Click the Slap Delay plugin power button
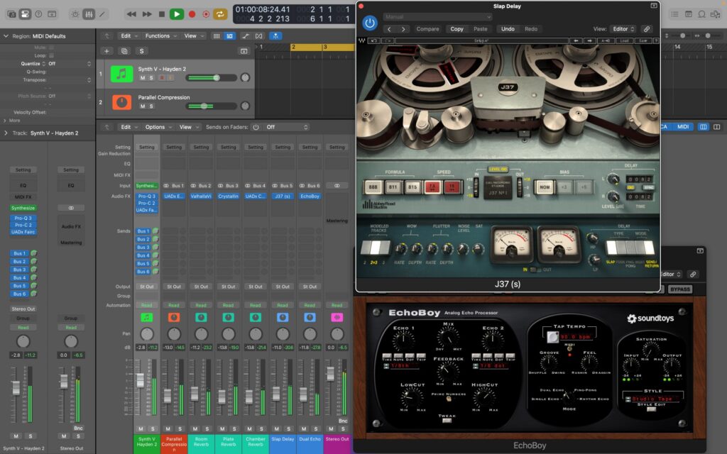The width and height of the screenshot is (727, 454). point(369,23)
